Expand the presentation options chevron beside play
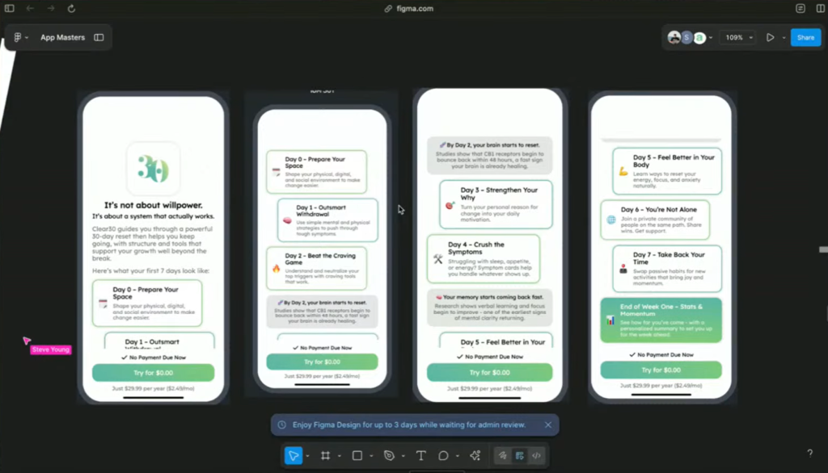The height and width of the screenshot is (473, 828). 784,37
